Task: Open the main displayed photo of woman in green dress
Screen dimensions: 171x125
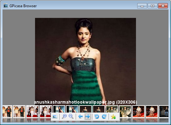Action: (x=85, y=61)
